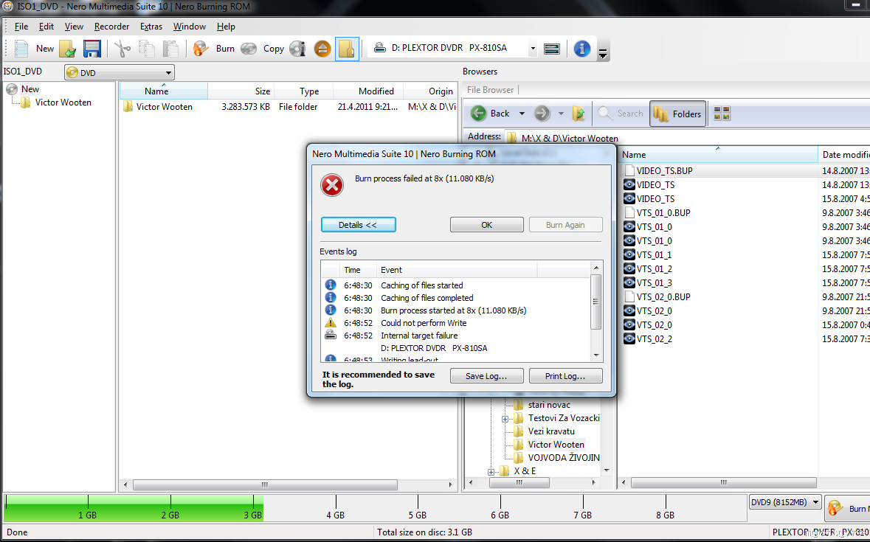This screenshot has width=870, height=542.
Task: Collapse the log with Details << button
Action: (359, 224)
